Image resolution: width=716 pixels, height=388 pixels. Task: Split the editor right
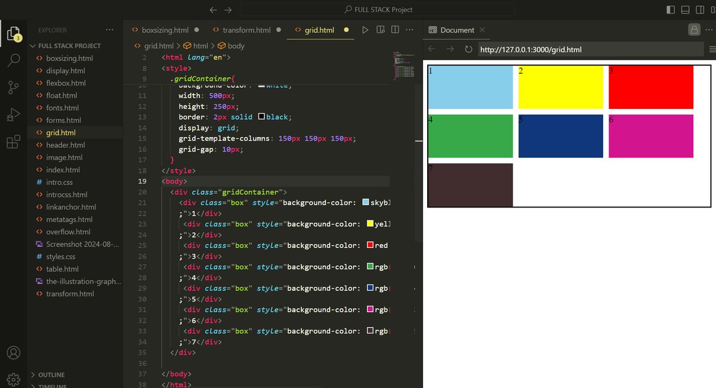395,30
